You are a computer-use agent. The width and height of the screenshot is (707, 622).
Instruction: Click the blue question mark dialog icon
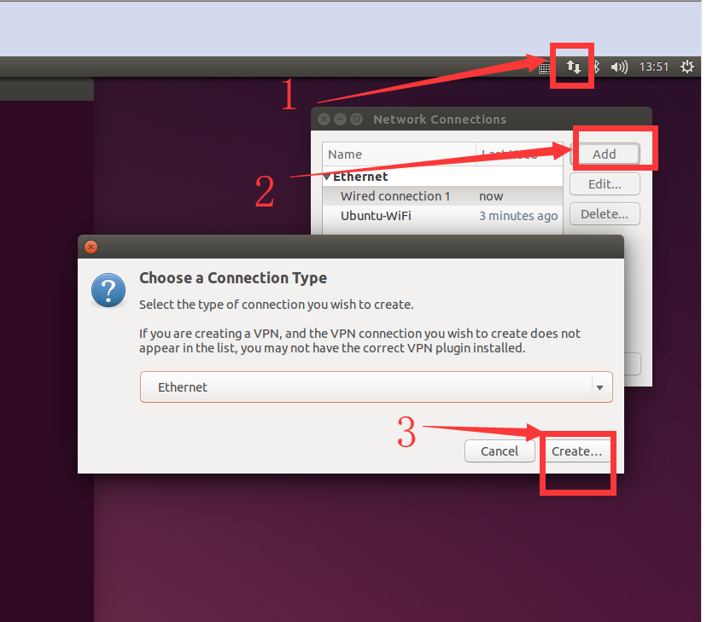(108, 290)
